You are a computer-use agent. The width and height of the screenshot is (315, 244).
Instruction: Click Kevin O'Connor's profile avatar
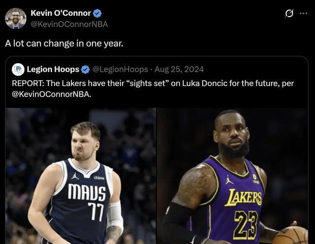coord(15,18)
